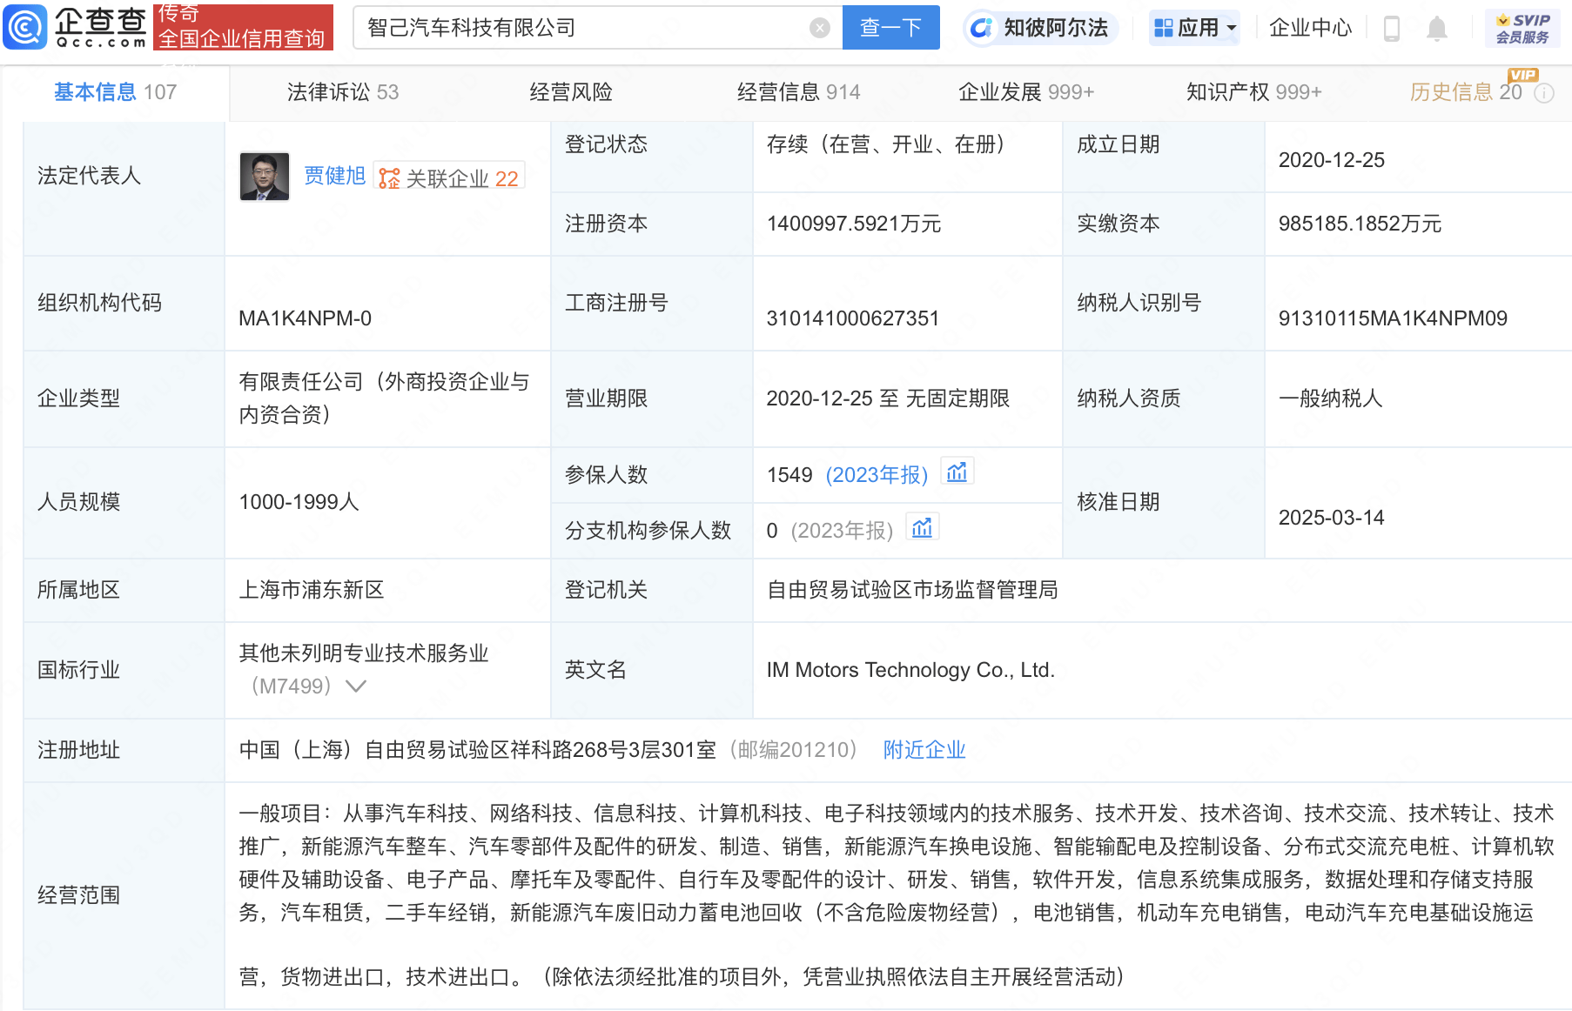Select organization code MA1K4NPM-0
The width and height of the screenshot is (1572, 1011).
[305, 318]
